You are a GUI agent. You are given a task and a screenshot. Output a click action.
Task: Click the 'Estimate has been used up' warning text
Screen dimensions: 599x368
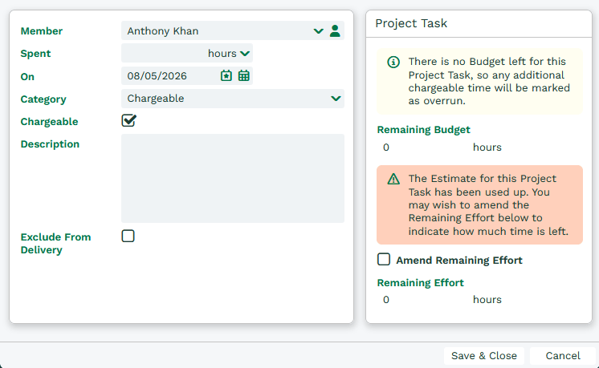[488, 204]
